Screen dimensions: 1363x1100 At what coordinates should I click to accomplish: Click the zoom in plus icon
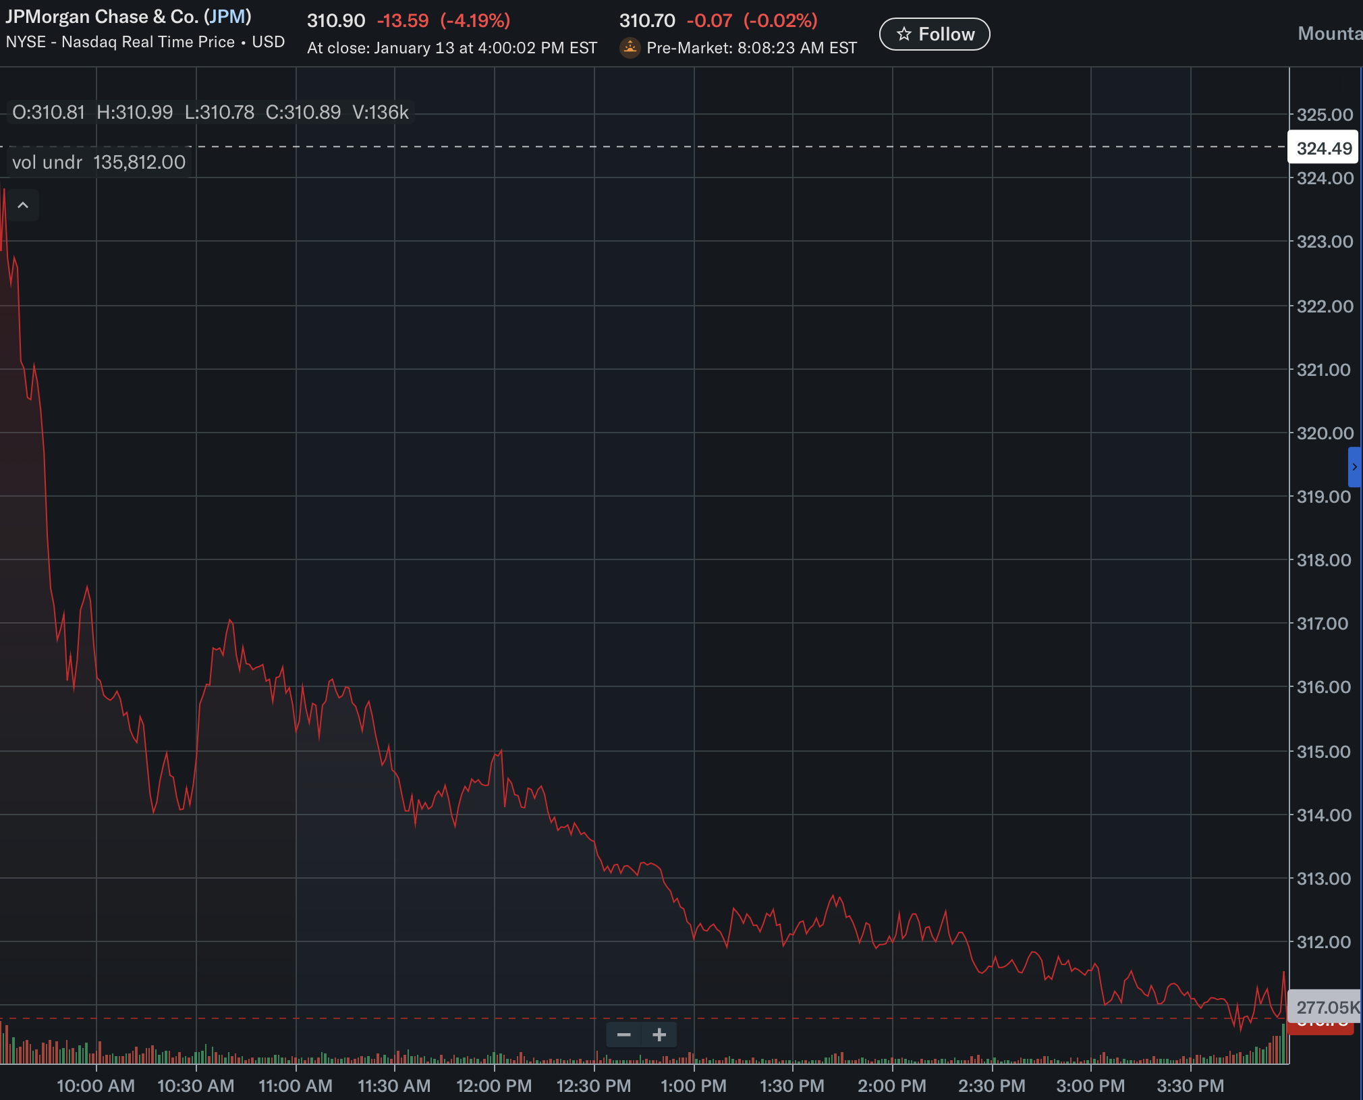tap(659, 1035)
